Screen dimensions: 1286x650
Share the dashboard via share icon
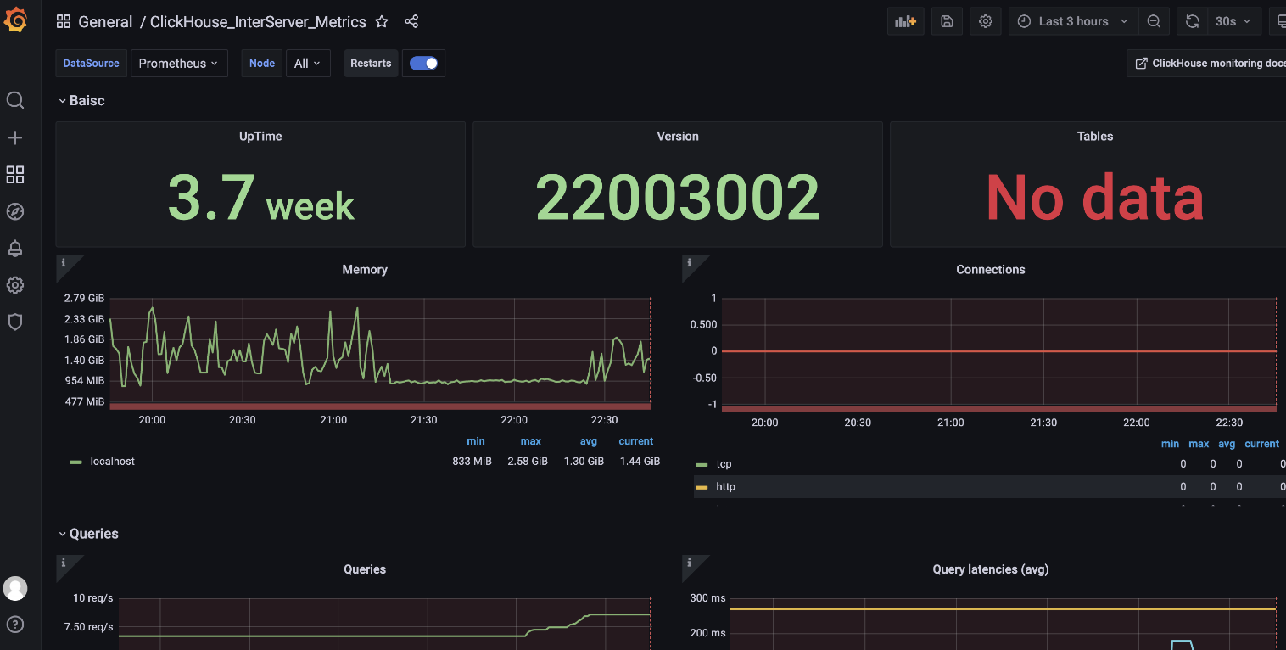tap(411, 21)
